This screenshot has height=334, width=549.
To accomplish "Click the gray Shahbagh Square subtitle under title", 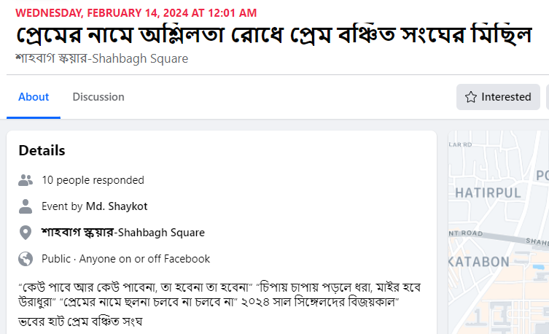I will (101, 58).
